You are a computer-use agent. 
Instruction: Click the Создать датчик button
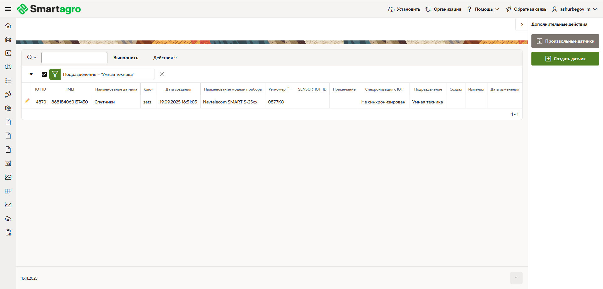pos(565,59)
